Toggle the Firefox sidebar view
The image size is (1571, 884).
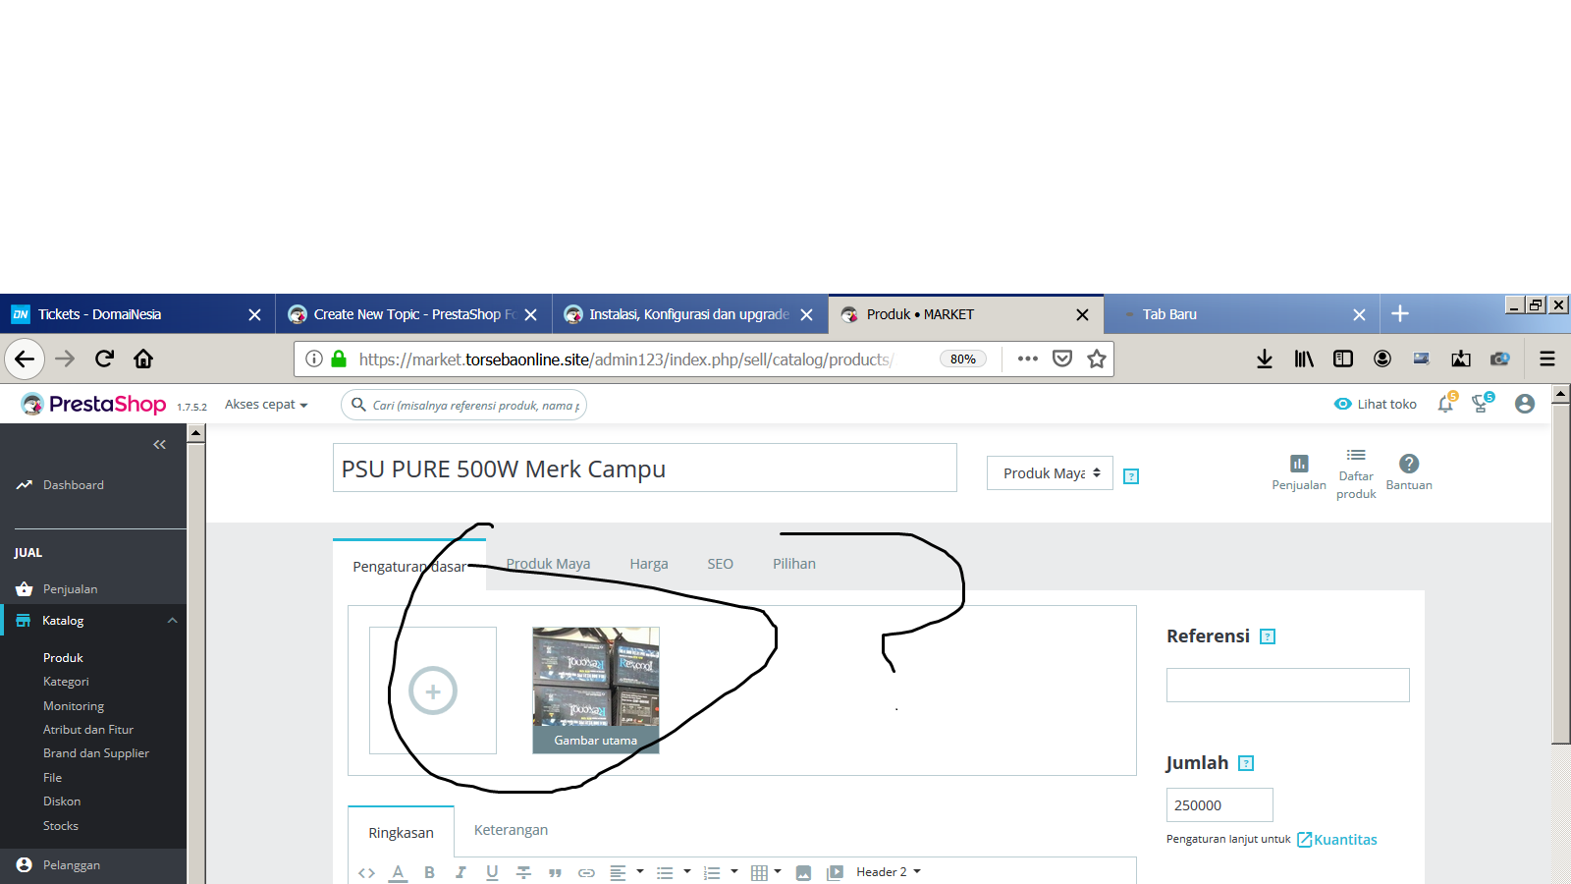pos(1343,359)
